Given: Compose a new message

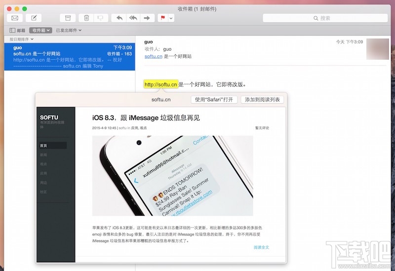Looking at the screenshot, I should click(34, 18).
